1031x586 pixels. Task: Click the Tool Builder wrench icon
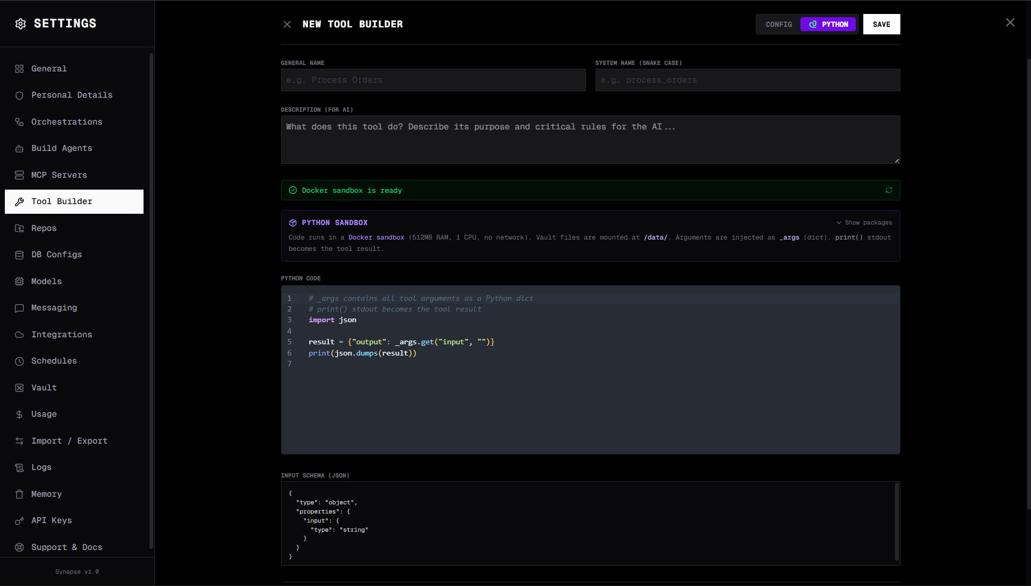[19, 201]
